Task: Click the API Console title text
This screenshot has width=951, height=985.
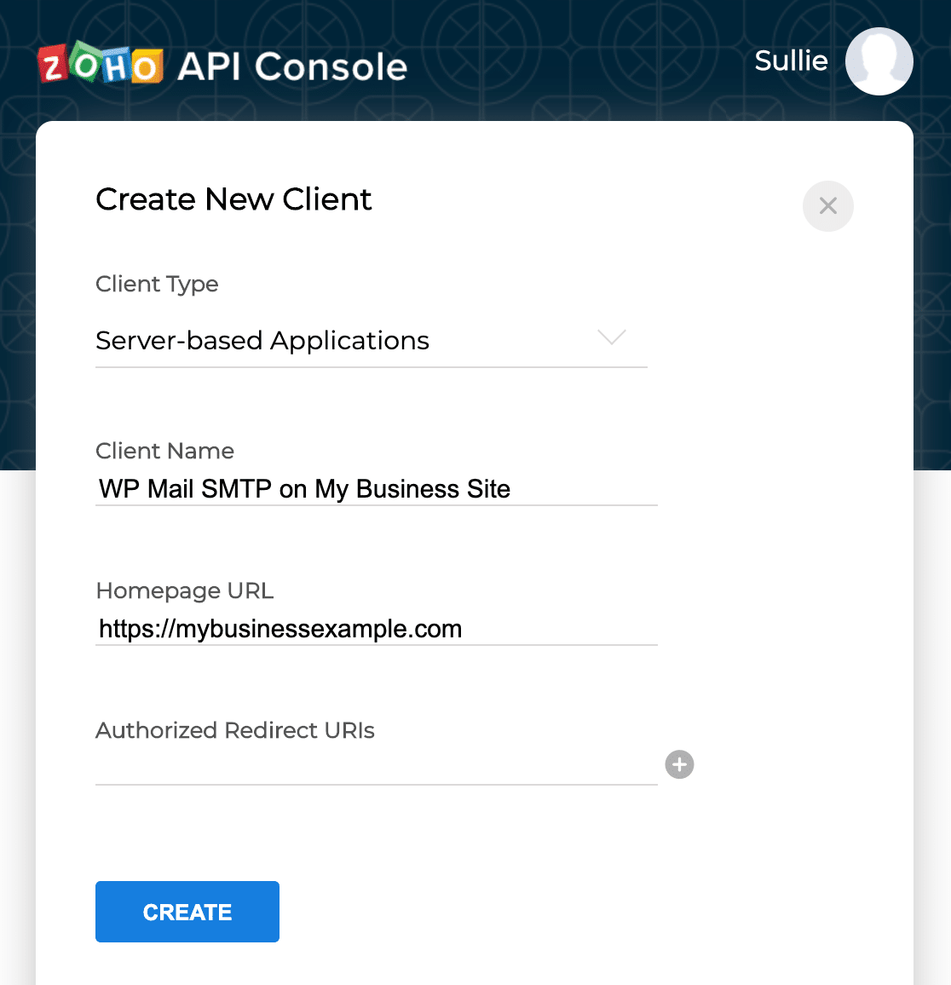Action: (x=292, y=66)
